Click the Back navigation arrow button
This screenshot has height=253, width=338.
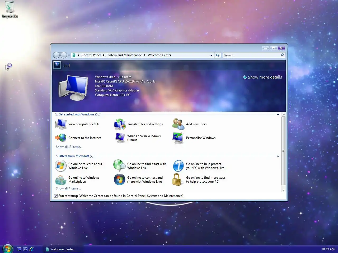pyautogui.click(x=57, y=55)
